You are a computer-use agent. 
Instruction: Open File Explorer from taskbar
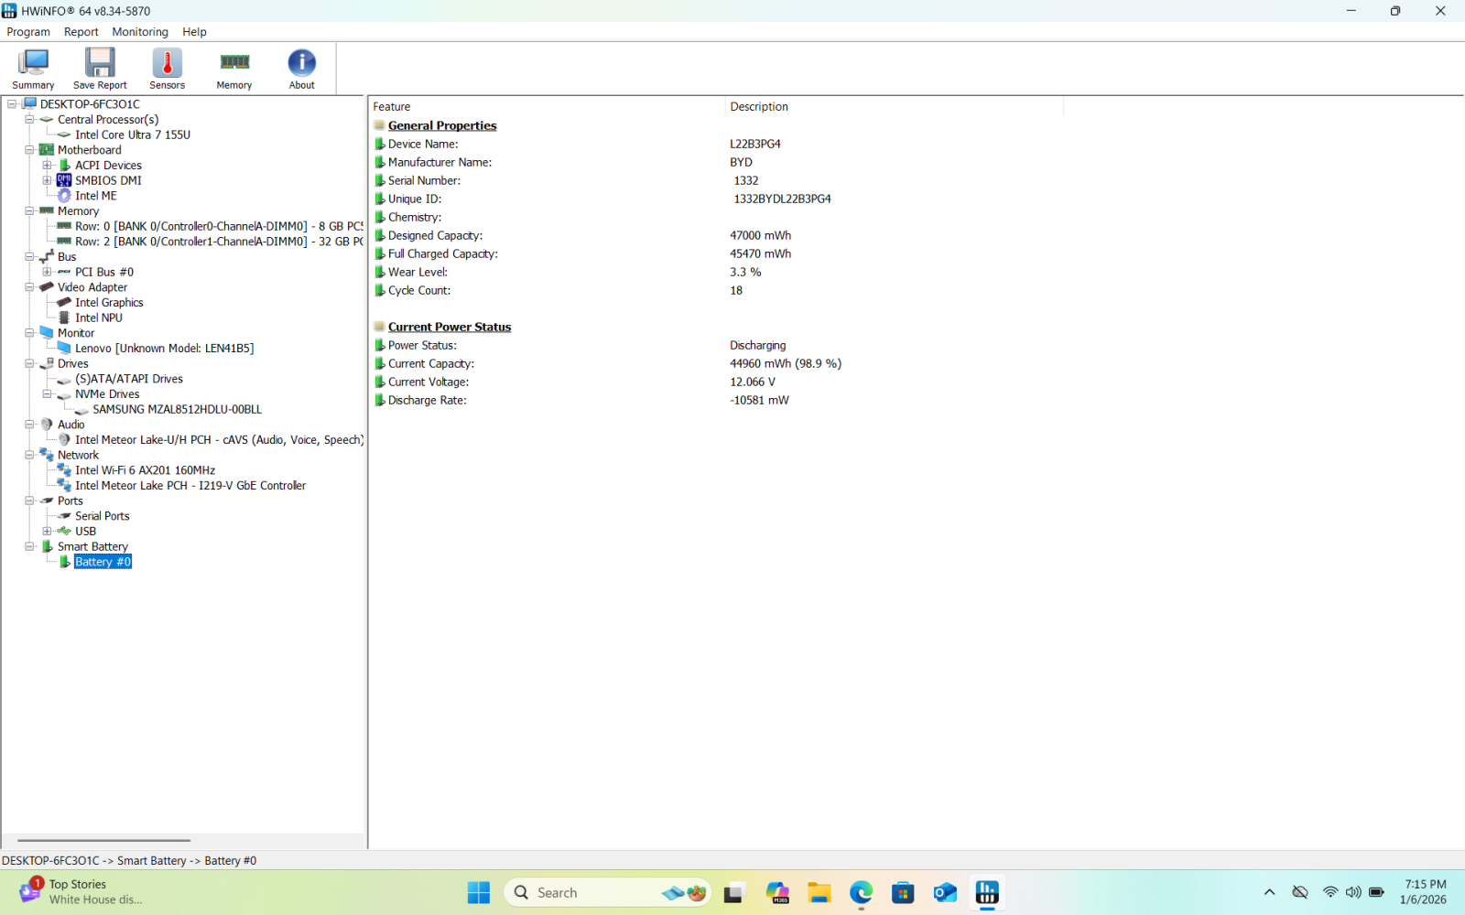819,892
